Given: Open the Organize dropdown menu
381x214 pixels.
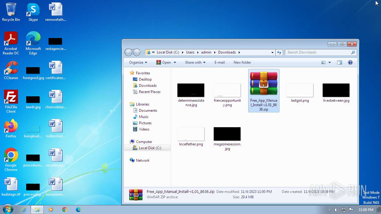Looking at the screenshot, I should tap(138, 62).
